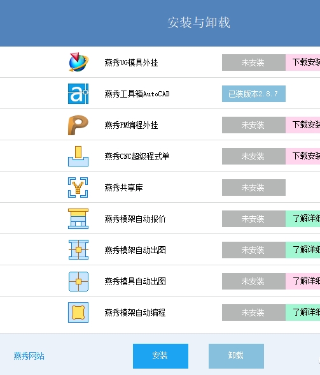
Task: Click the yellow 模架自动编程 icon
Action: coord(78,312)
